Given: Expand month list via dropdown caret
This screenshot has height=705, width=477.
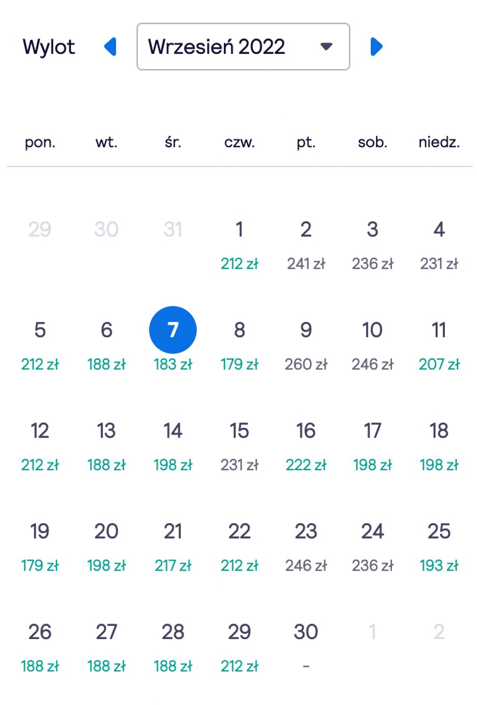Looking at the screenshot, I should tap(326, 47).
